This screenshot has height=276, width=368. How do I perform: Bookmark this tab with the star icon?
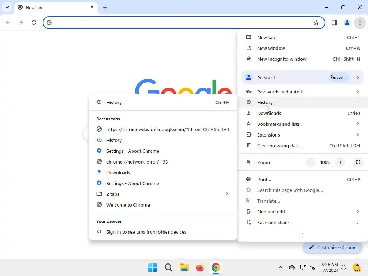[x=316, y=23]
